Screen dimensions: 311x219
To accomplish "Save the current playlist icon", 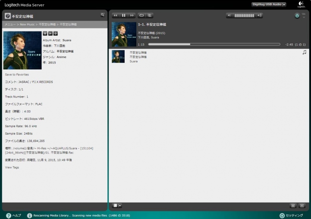I will [293, 206].
